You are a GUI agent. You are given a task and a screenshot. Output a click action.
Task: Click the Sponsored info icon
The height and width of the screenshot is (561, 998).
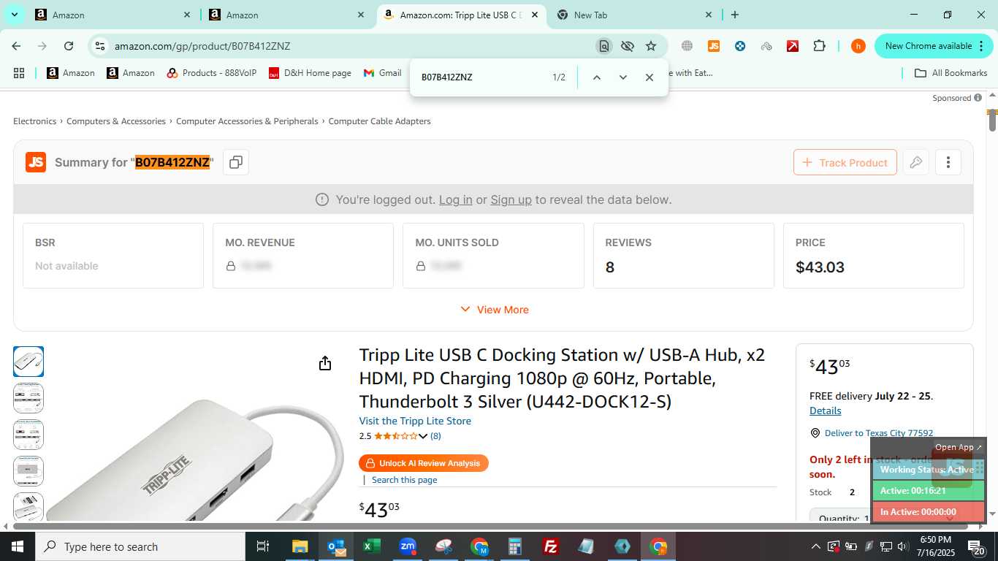pyautogui.click(x=978, y=98)
